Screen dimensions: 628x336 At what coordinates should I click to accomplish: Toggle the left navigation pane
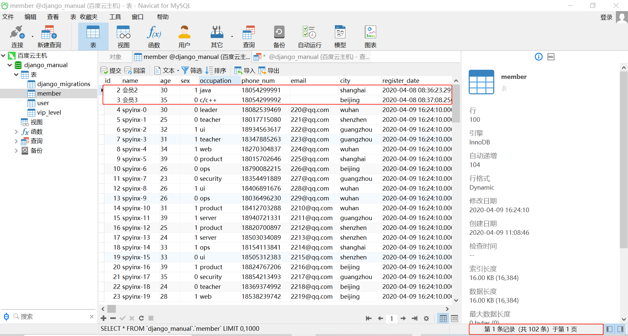pos(609,329)
